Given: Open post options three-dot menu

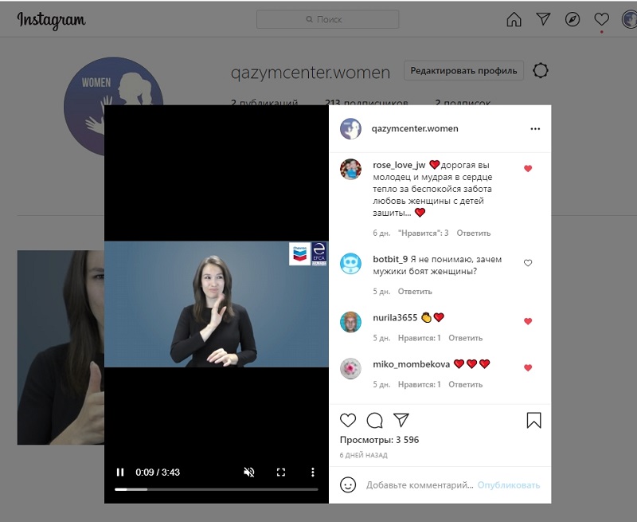Looking at the screenshot, I should point(535,128).
